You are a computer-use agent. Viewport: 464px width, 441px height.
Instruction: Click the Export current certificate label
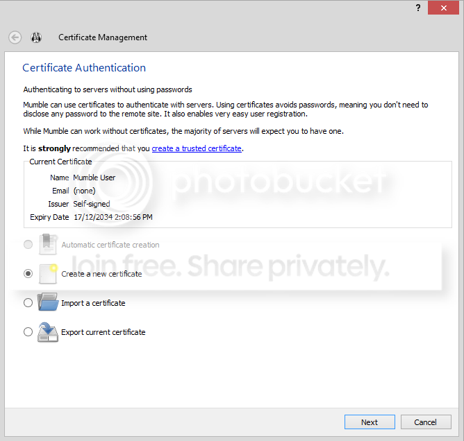(x=103, y=332)
